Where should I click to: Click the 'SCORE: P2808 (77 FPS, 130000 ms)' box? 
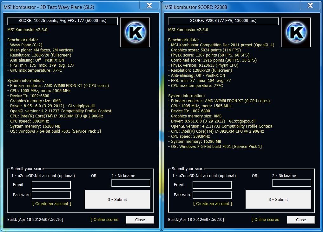click(x=223, y=21)
